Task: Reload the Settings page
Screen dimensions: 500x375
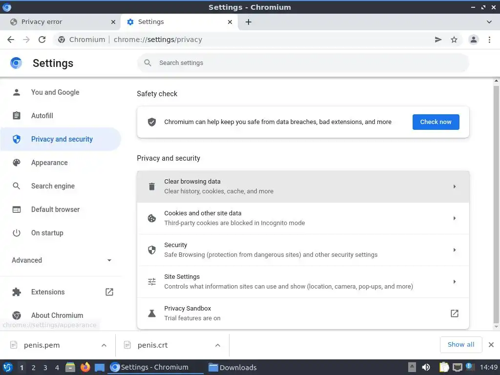Action: 42,40
